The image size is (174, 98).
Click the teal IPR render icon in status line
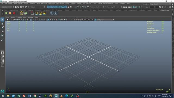click(x=134, y=7)
